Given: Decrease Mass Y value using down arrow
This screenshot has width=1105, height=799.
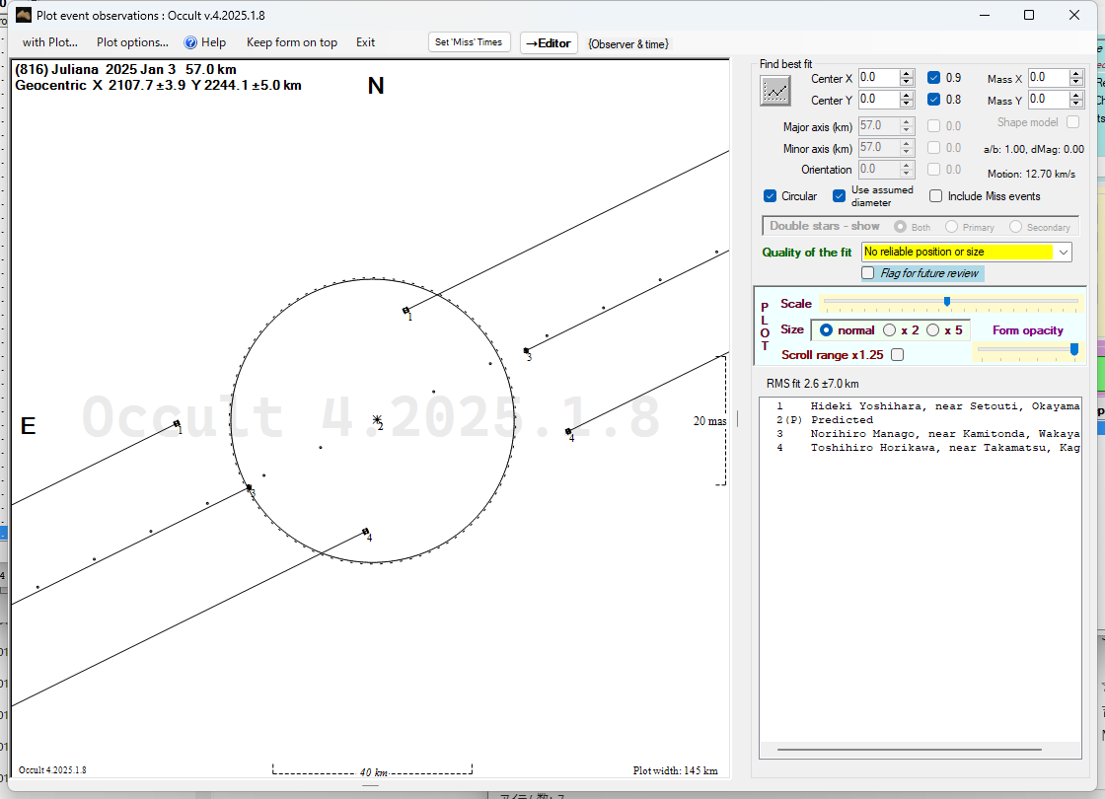Looking at the screenshot, I should (1076, 105).
